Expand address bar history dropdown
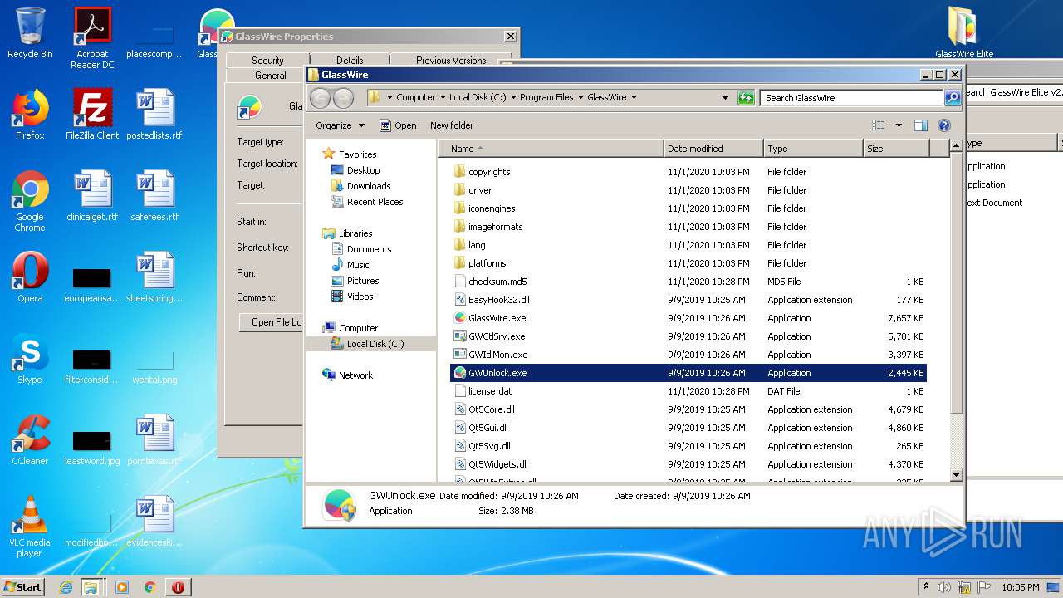1063x598 pixels. [725, 98]
